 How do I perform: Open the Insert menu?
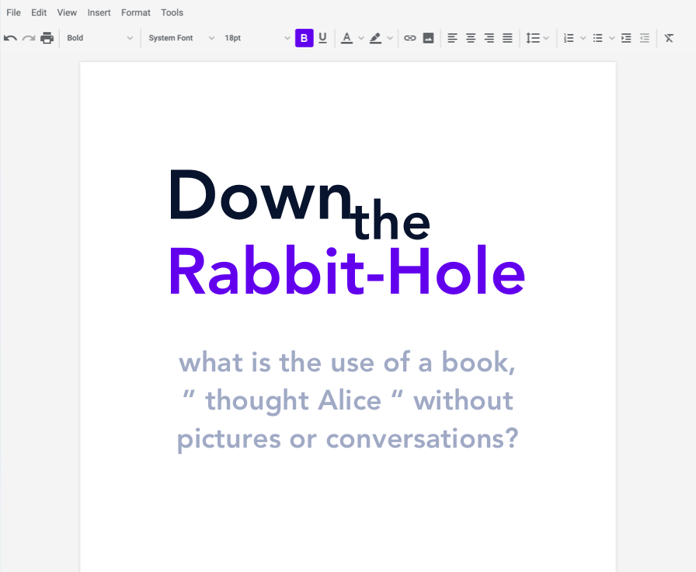[99, 12]
